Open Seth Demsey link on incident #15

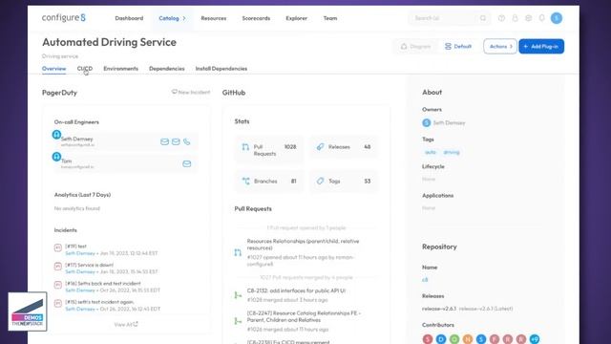click(80, 309)
